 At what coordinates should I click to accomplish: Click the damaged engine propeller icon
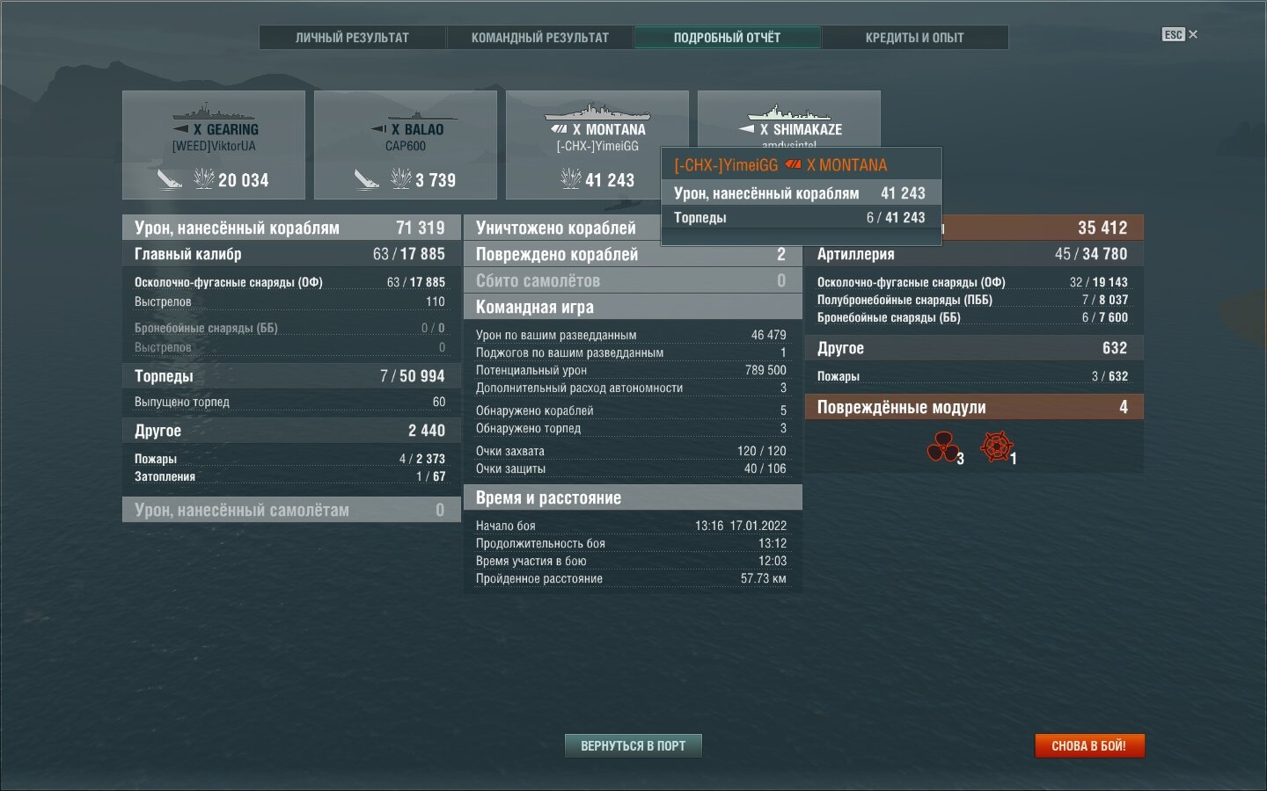tap(942, 447)
